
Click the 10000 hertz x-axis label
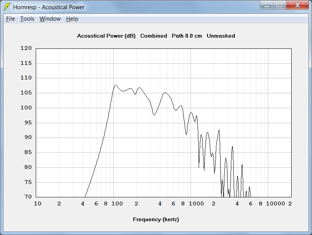pos(275,204)
